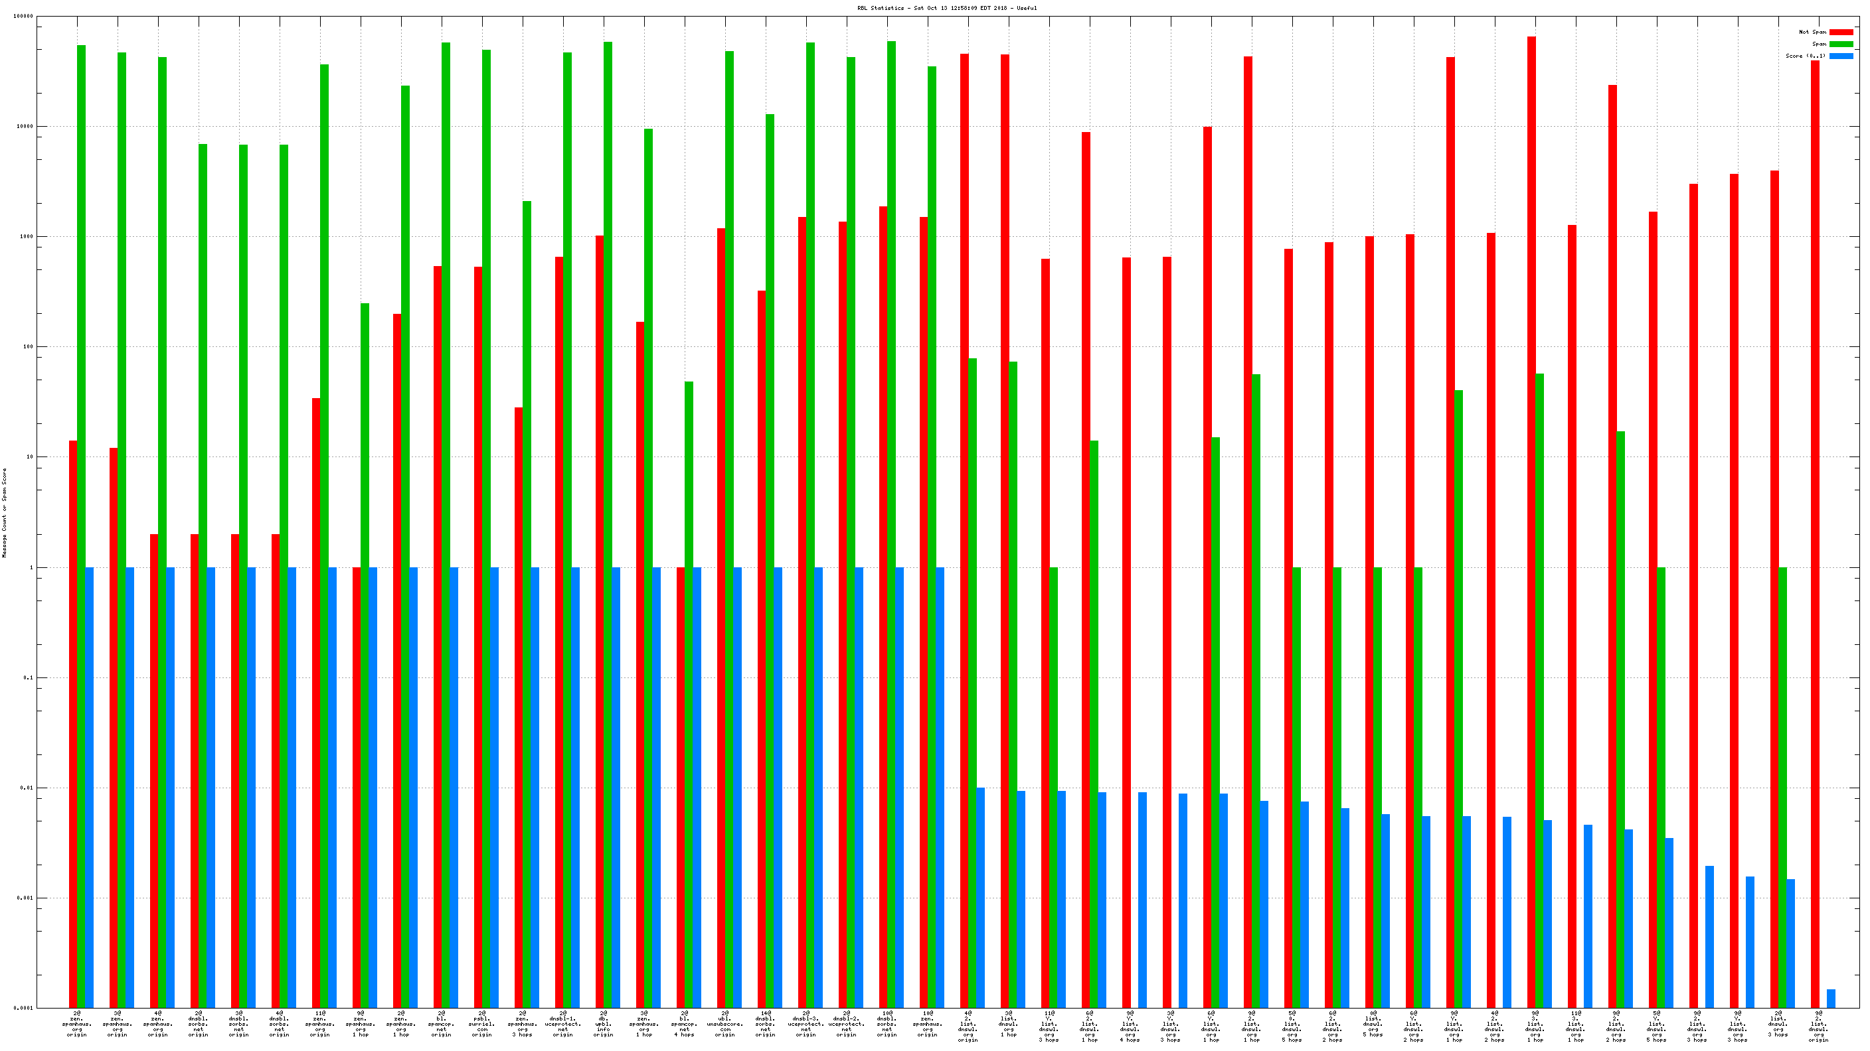Click the RBL Statistics chart title
1870x1051 pixels.
pyautogui.click(x=946, y=8)
